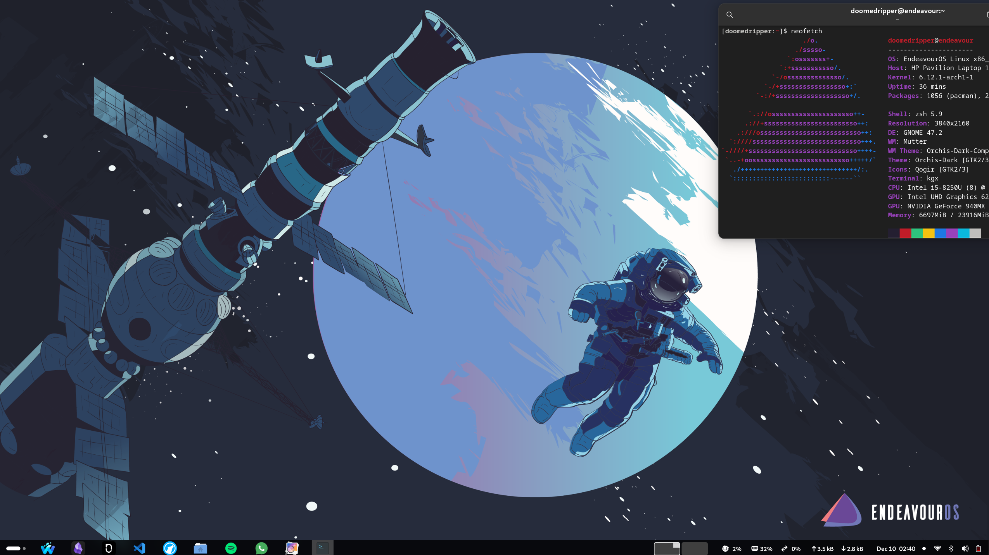Click the green color block in neofetch palette
This screenshot has width=989, height=555.
917,233
